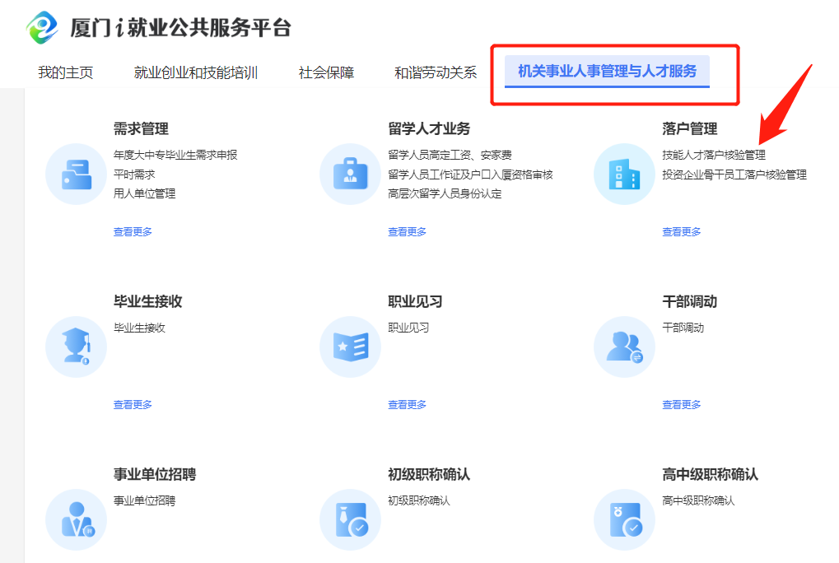Switch to 就业创业和技能培训 tab

click(x=196, y=72)
